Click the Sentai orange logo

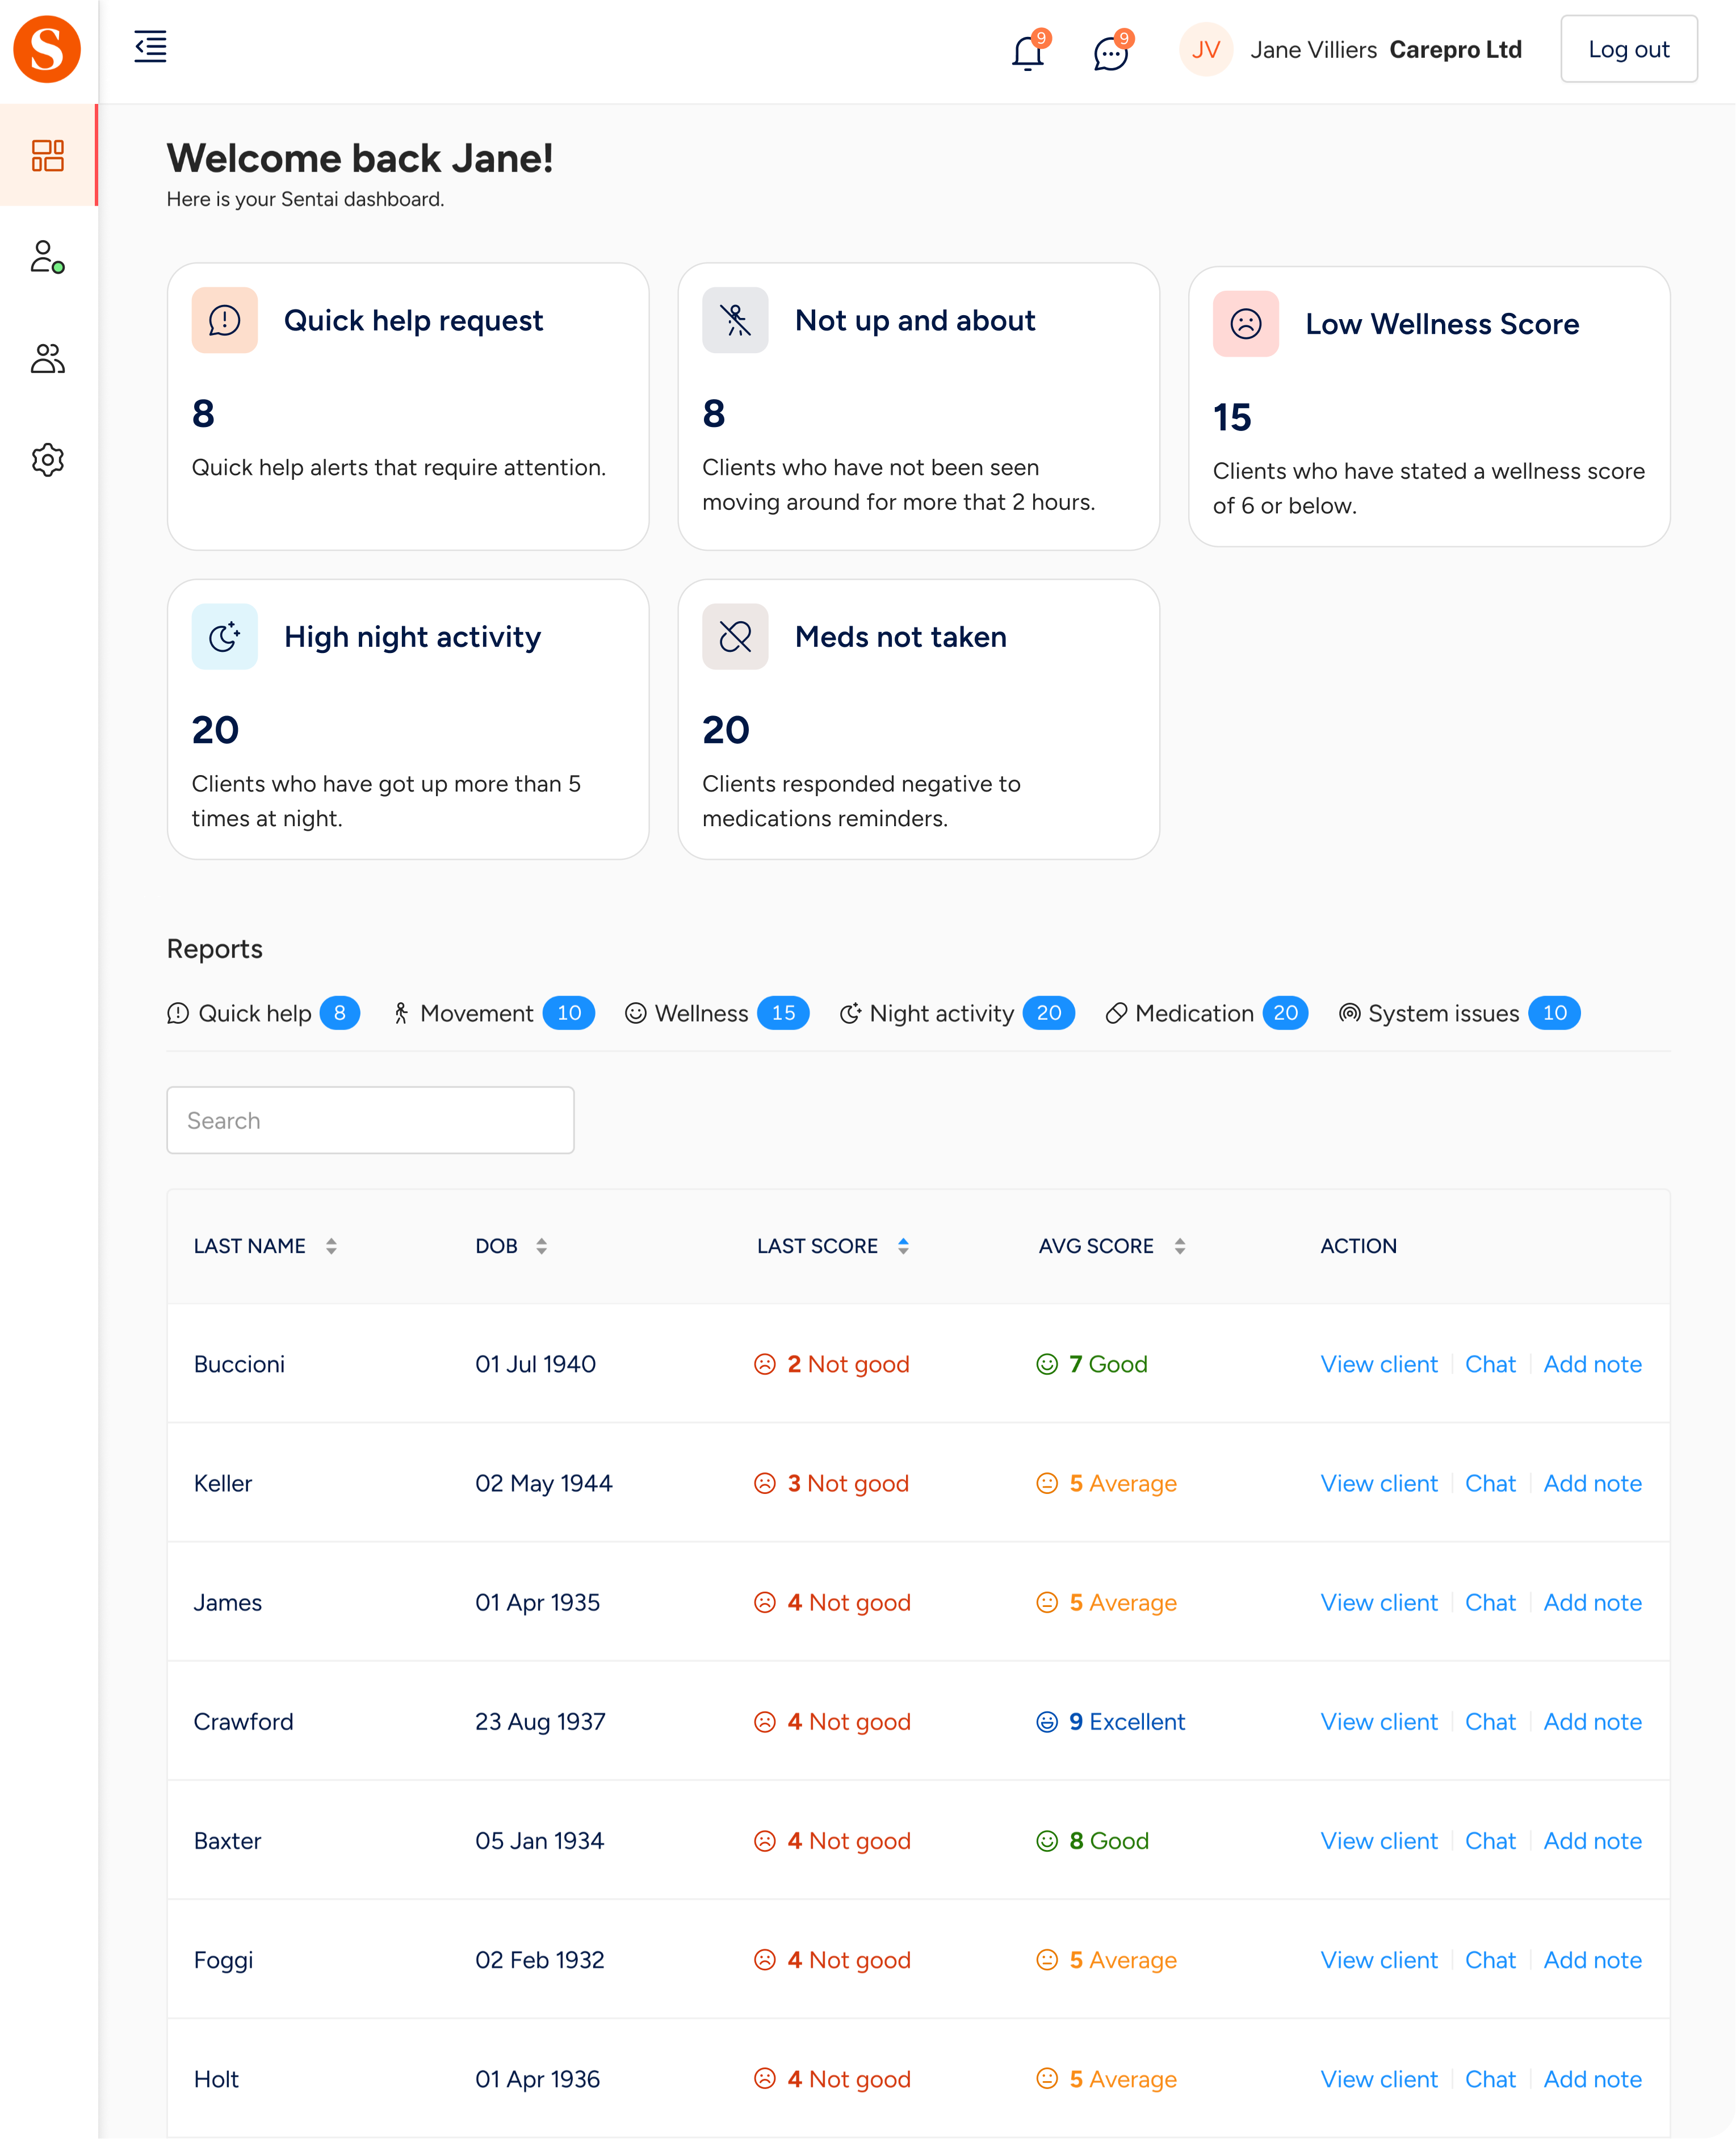(47, 49)
